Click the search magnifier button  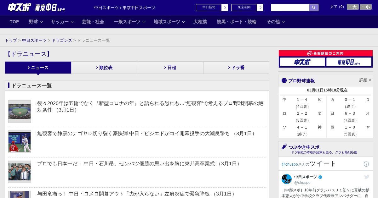(x=314, y=8)
